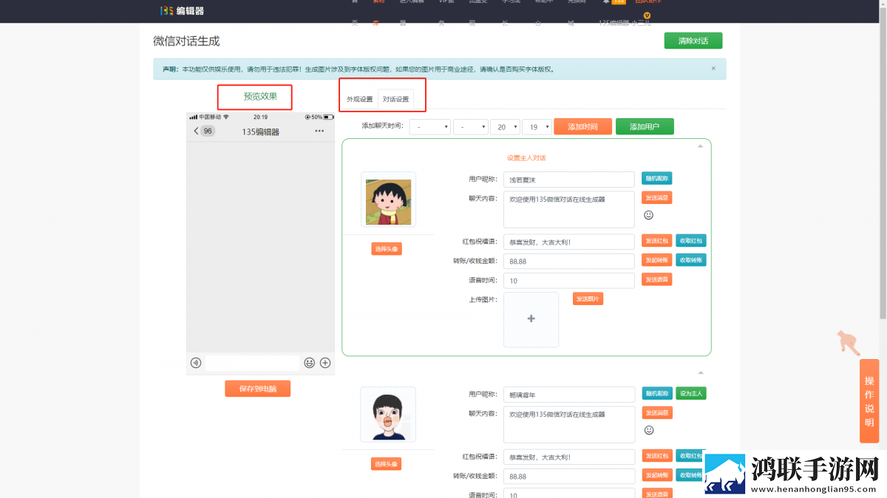
Task: Click the 清除对话 button
Action: pyautogui.click(x=693, y=41)
